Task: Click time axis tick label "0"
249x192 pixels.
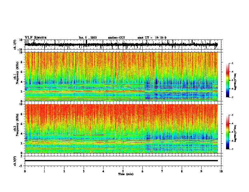Action: click(x=25, y=171)
